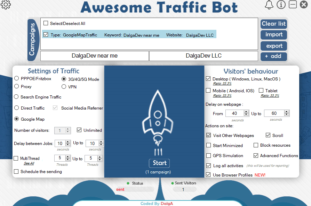Click the Sent Visitors count '1'
The image size is (311, 206).
[183, 190]
